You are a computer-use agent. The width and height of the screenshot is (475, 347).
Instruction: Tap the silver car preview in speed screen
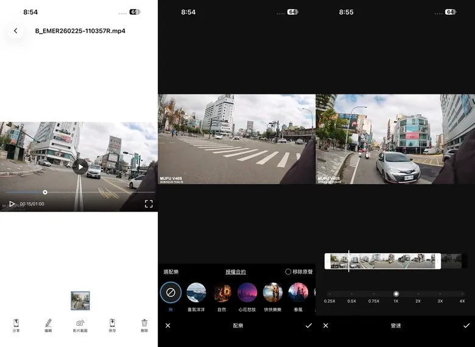point(395,139)
